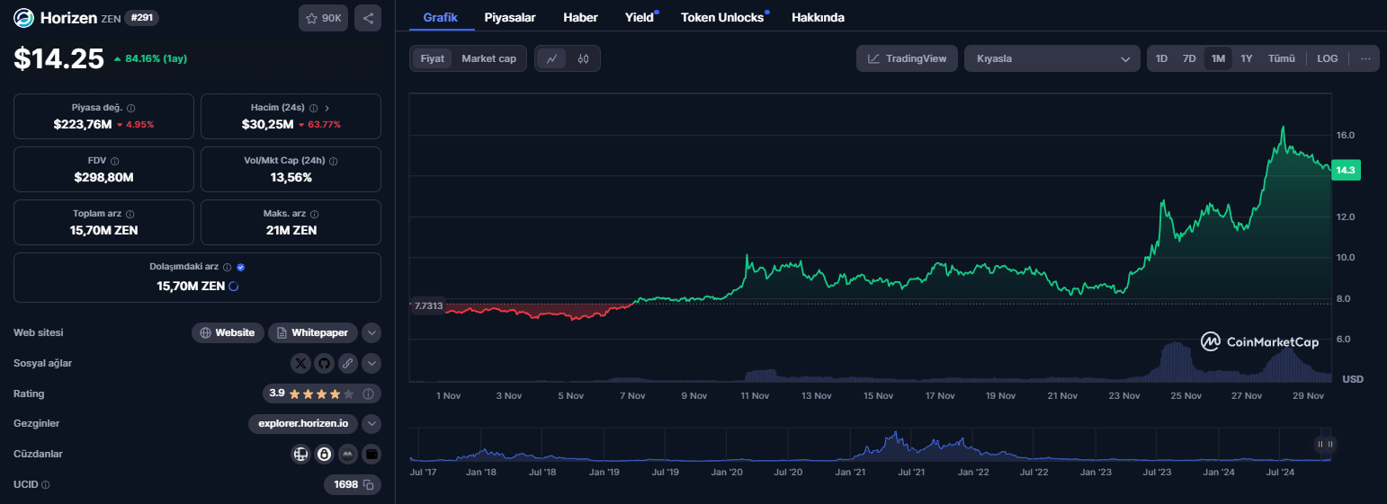Switch chart to candlestick view
1387x504 pixels.
point(583,58)
